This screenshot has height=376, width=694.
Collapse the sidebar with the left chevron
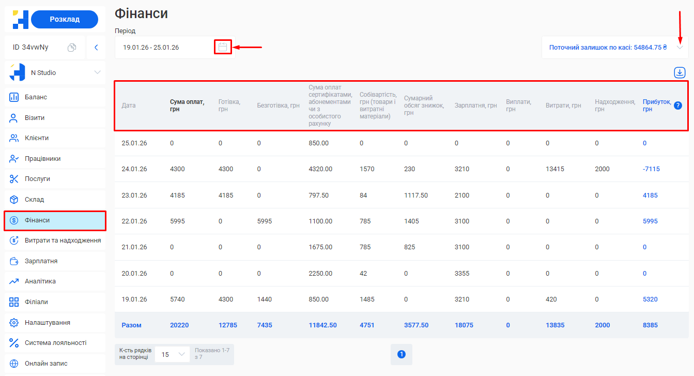[96, 48]
